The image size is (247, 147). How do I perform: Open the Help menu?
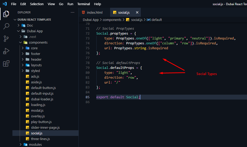click(97, 4)
